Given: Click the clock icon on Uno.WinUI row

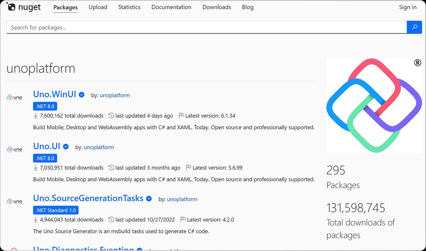Looking at the screenshot, I should click(x=111, y=116).
